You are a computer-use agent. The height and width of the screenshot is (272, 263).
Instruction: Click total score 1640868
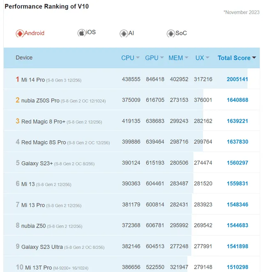(238, 100)
